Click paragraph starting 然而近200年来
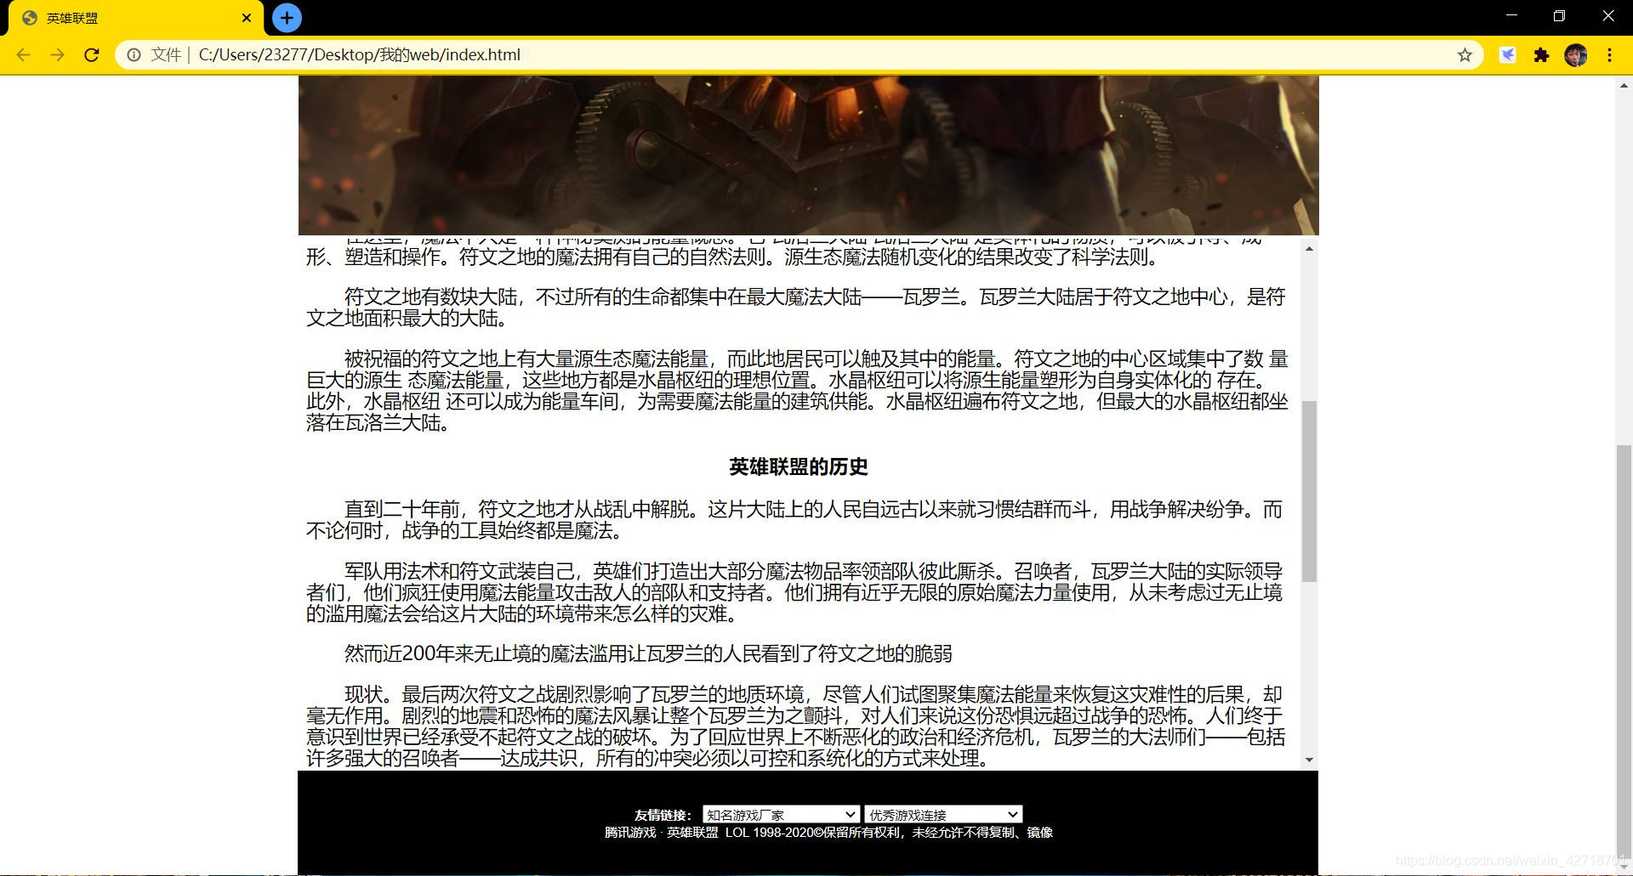 click(x=648, y=653)
